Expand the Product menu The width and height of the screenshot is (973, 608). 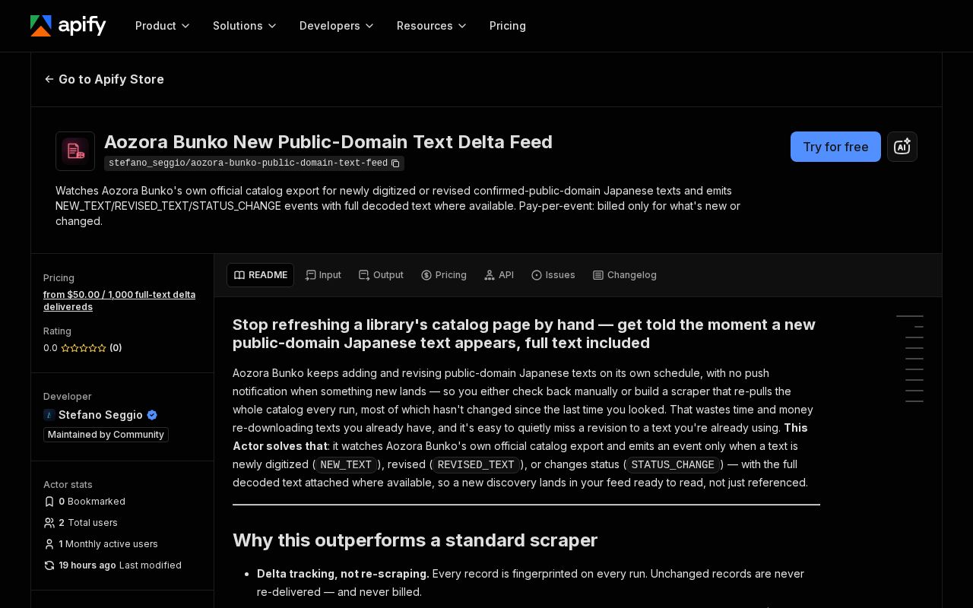(x=163, y=26)
